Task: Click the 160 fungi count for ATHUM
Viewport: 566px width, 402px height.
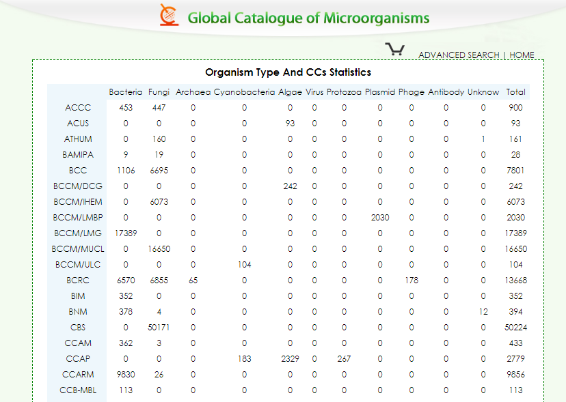Action: point(159,139)
